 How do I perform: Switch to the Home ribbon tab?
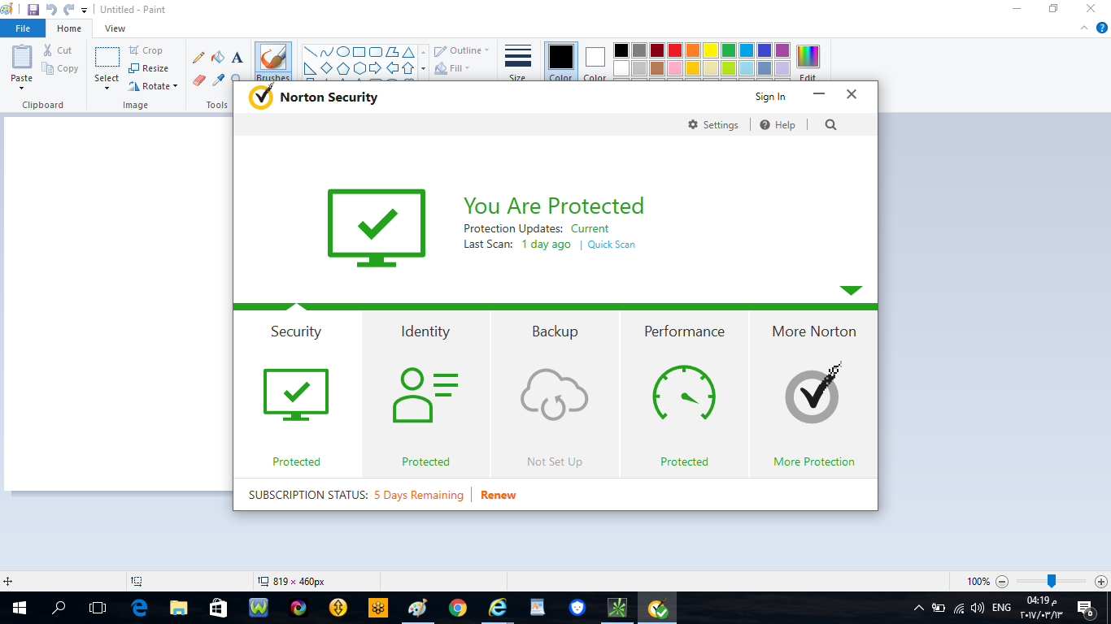pos(69,28)
